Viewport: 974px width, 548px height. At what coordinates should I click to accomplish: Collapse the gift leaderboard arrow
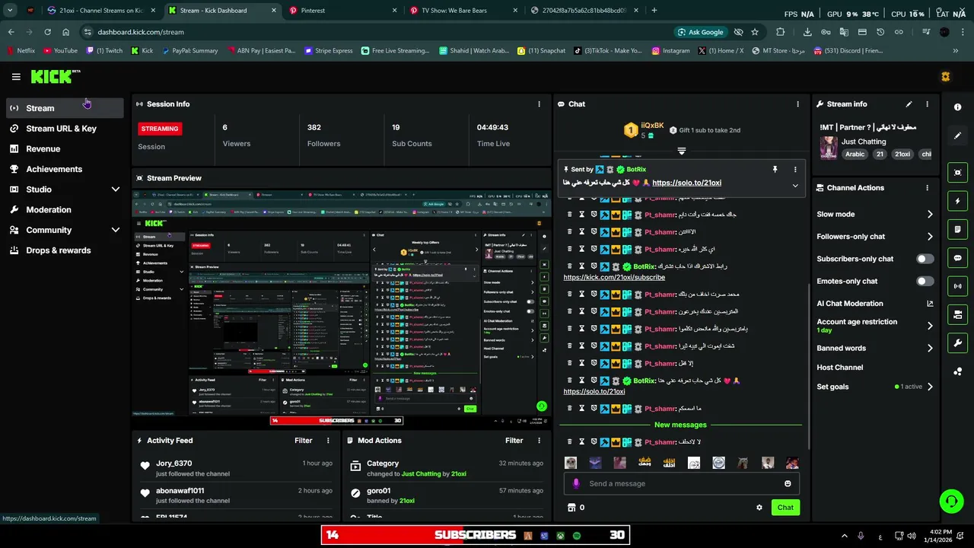682,151
